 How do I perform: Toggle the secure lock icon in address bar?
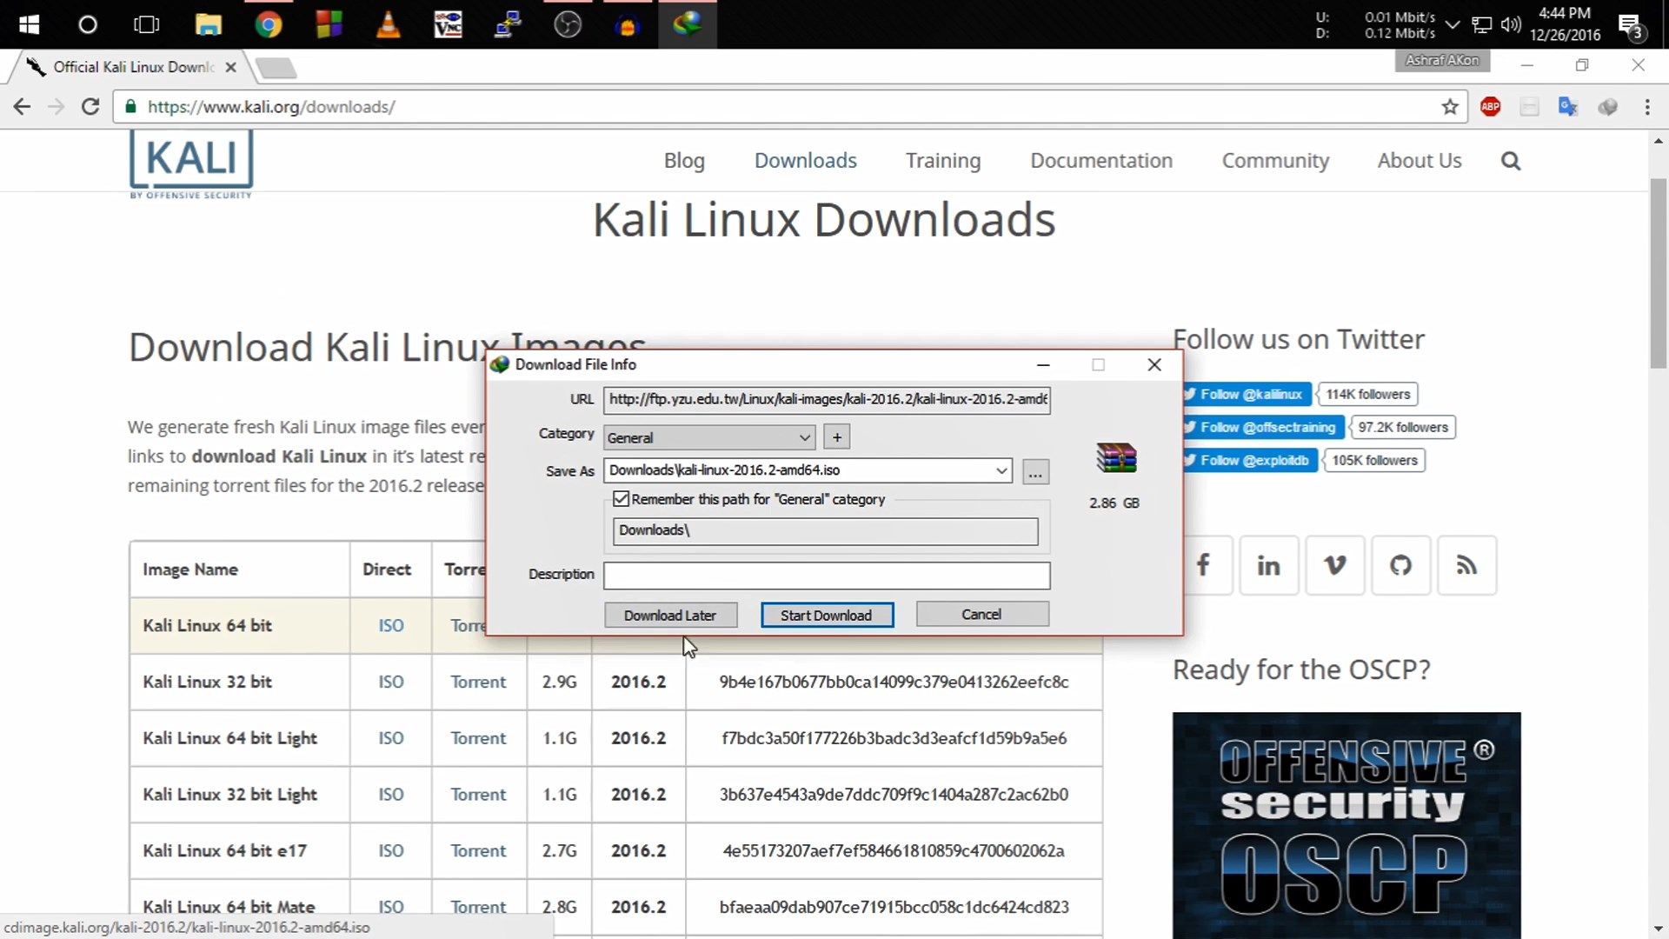(130, 106)
